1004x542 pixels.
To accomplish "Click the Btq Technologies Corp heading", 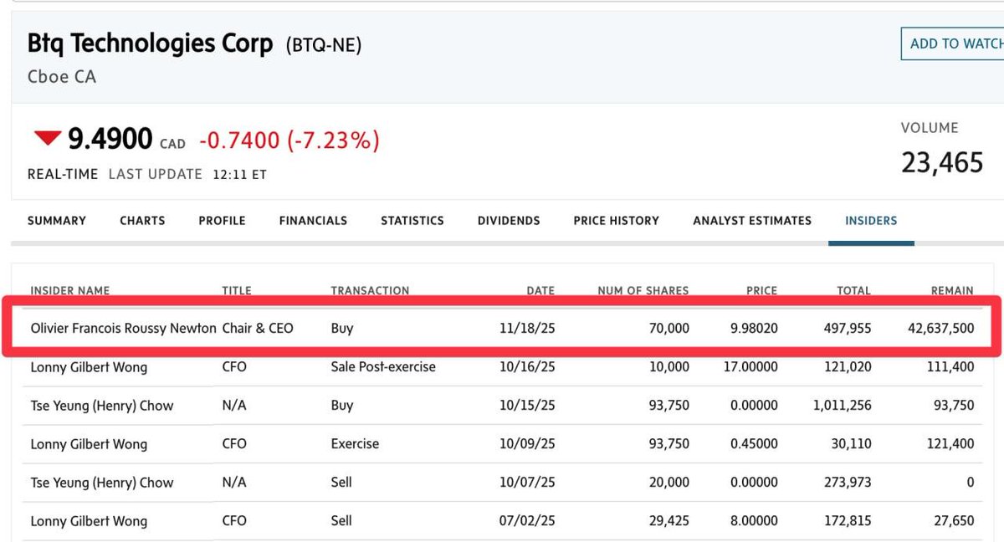I will pos(151,44).
